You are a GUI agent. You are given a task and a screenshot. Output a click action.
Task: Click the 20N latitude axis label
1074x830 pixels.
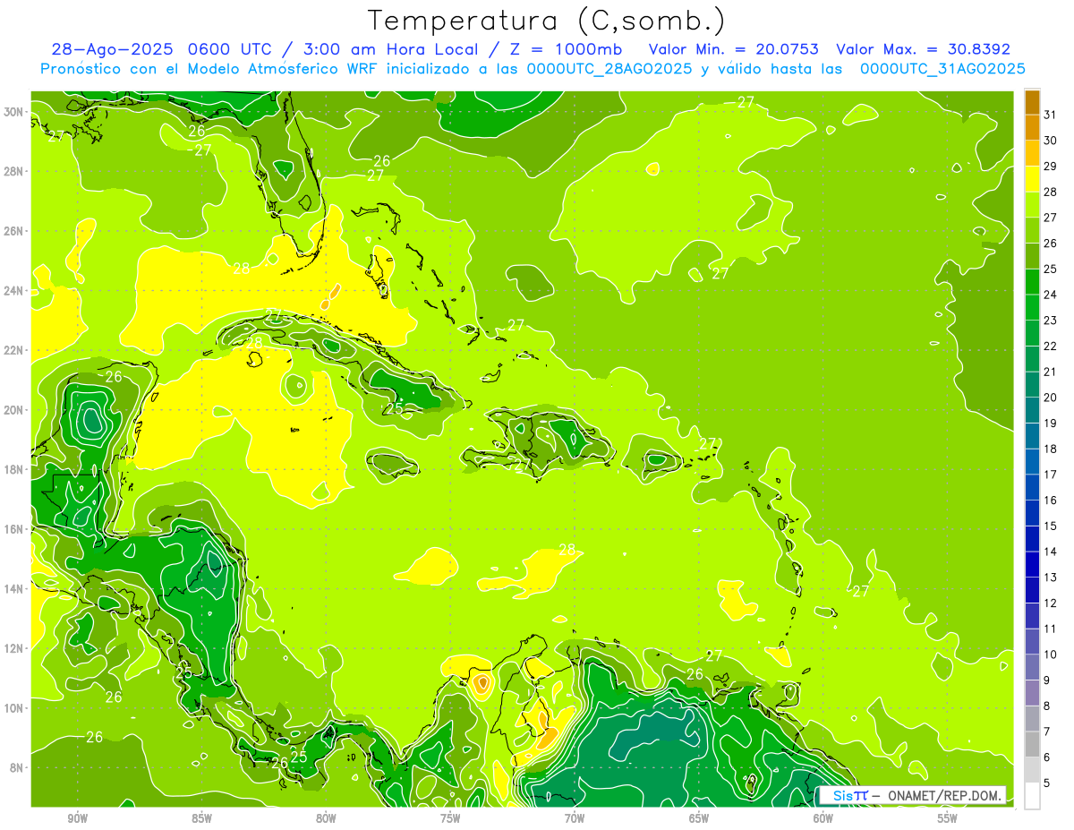[x=15, y=410]
